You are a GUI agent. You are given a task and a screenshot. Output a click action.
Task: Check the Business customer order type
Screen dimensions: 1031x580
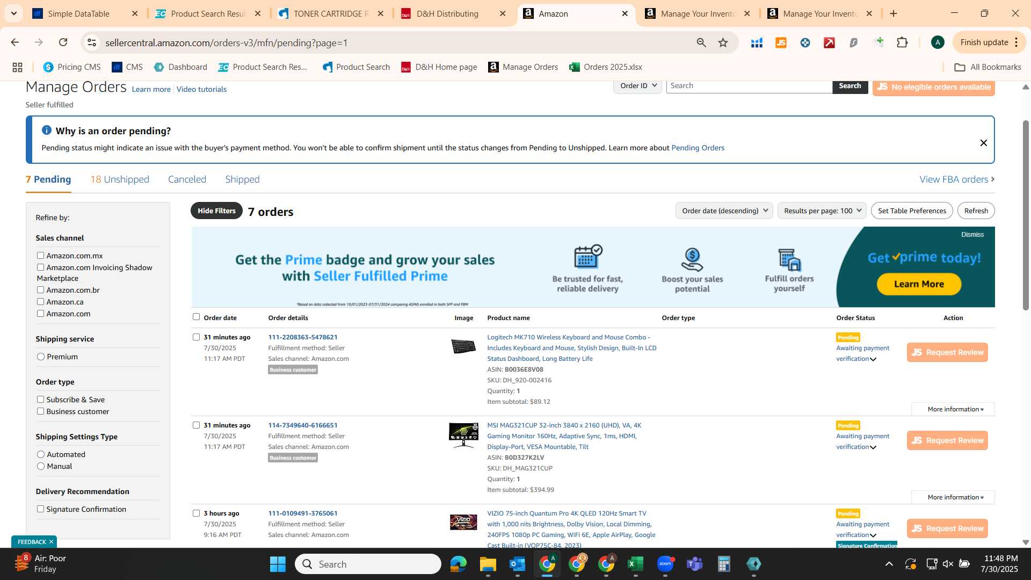click(x=40, y=411)
